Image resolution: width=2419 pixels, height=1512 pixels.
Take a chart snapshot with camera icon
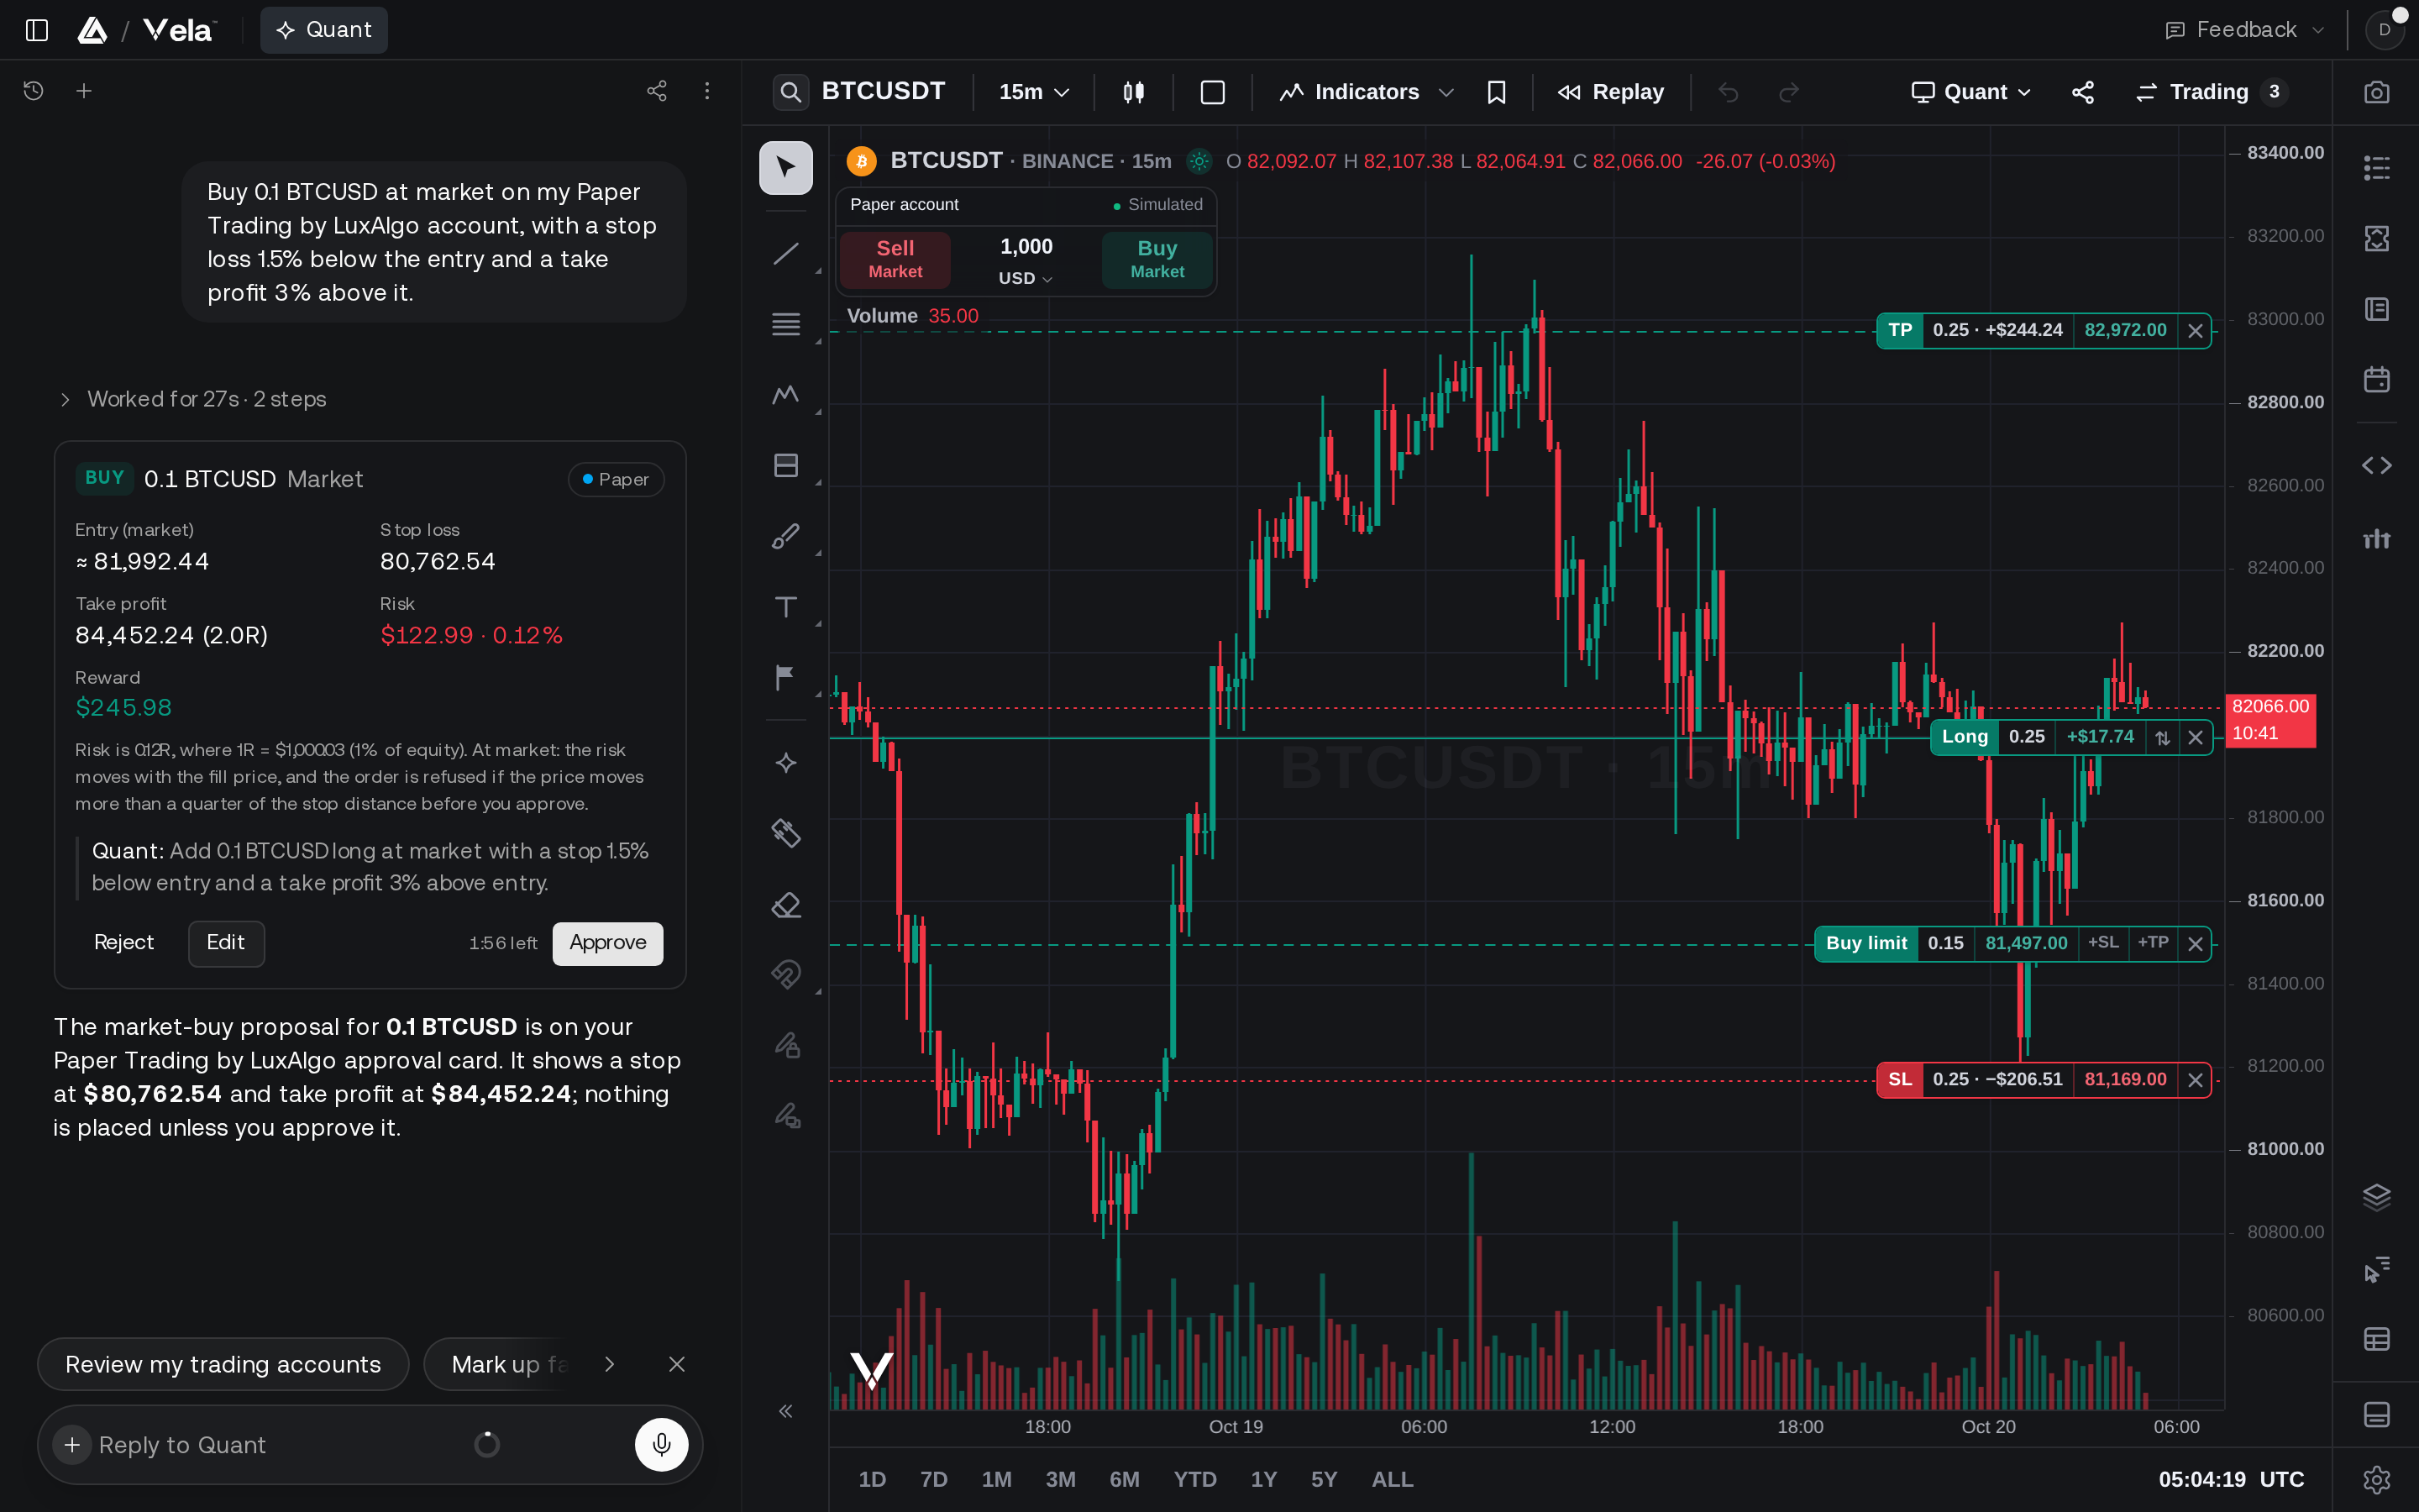pos(2376,92)
